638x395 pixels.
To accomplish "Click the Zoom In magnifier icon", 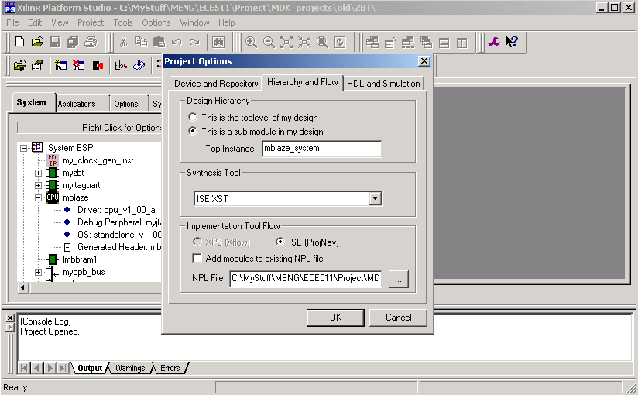I will coord(251,42).
